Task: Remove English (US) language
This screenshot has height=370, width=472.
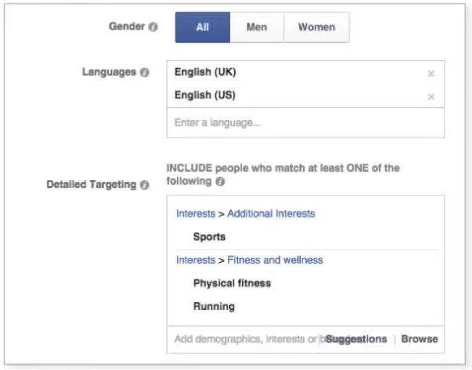Action: pyautogui.click(x=431, y=97)
